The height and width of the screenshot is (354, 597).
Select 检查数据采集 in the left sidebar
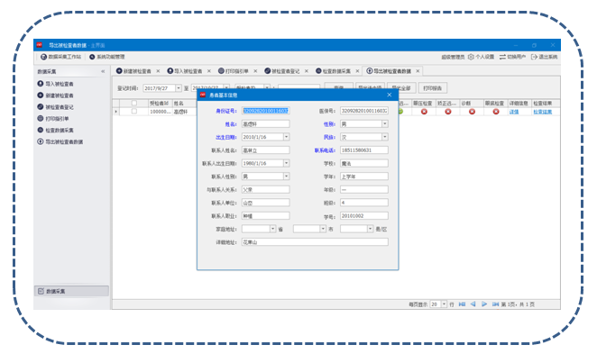56,130
